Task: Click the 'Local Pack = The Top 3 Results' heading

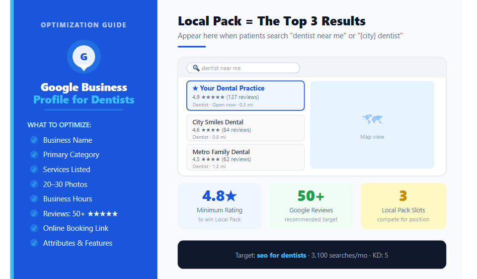Action: pos(272,21)
